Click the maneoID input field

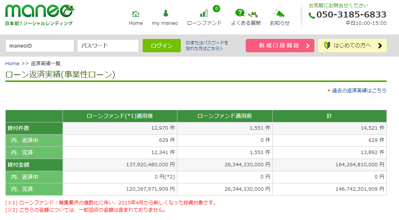pos(40,46)
